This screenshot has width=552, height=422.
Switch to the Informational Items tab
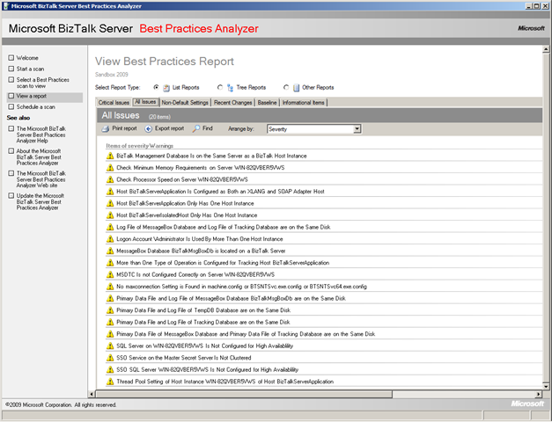click(304, 103)
